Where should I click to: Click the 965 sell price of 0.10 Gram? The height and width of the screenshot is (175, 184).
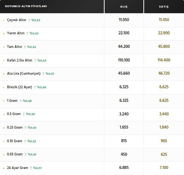(164, 141)
